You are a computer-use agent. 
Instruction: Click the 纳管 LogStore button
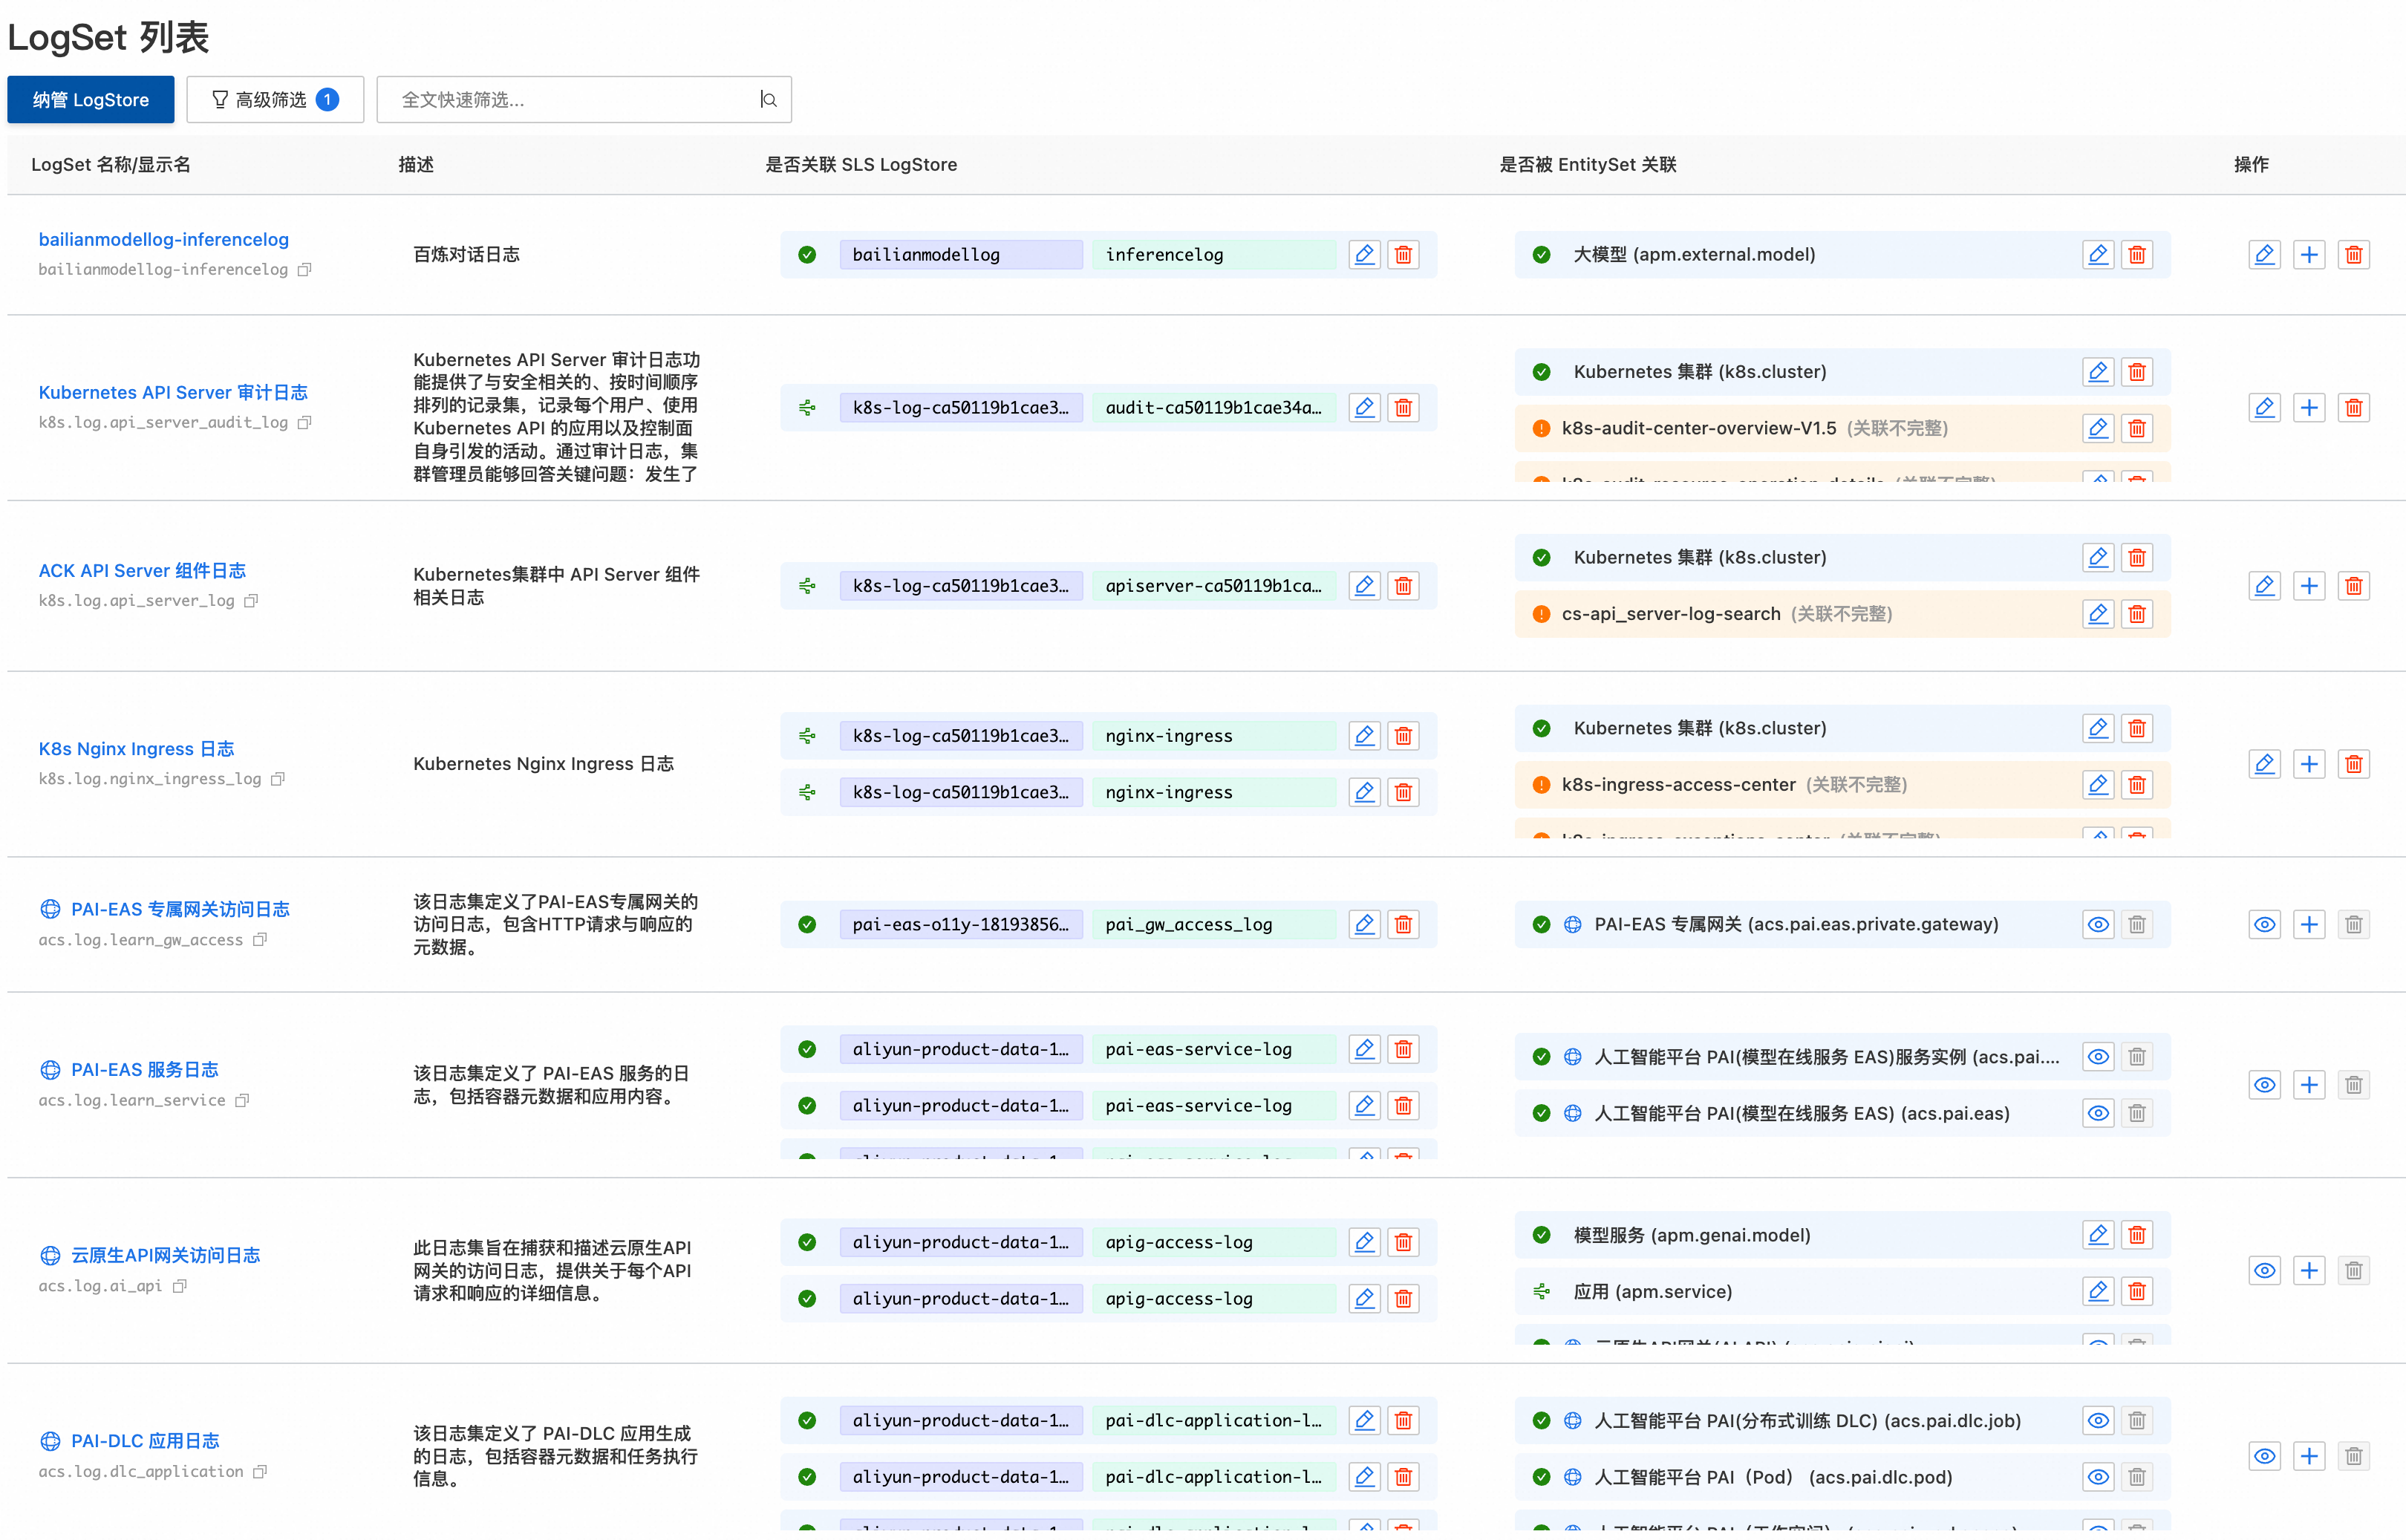pos(90,100)
